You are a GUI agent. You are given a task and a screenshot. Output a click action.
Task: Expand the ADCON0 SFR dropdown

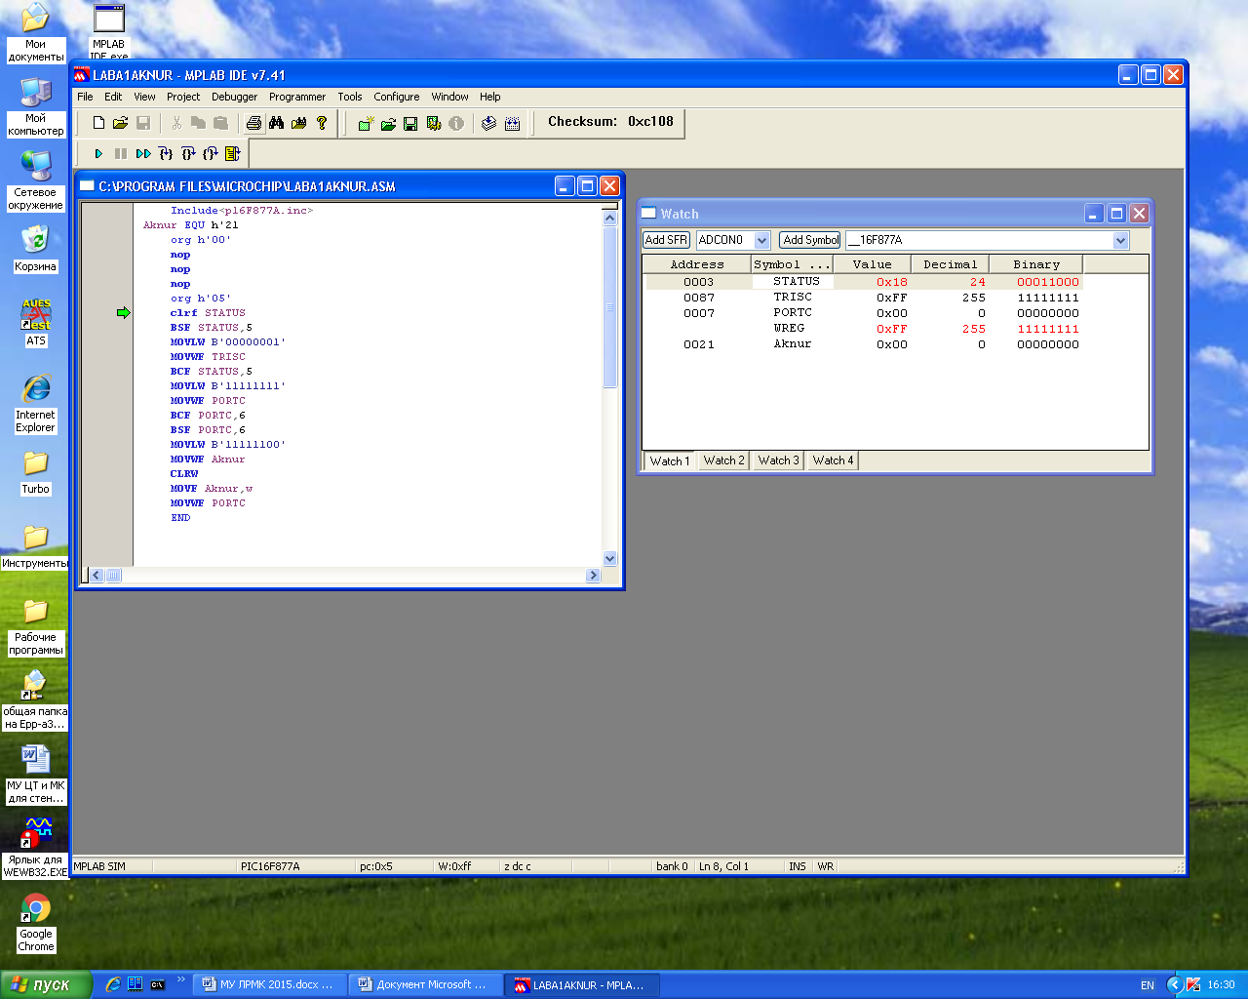point(762,240)
